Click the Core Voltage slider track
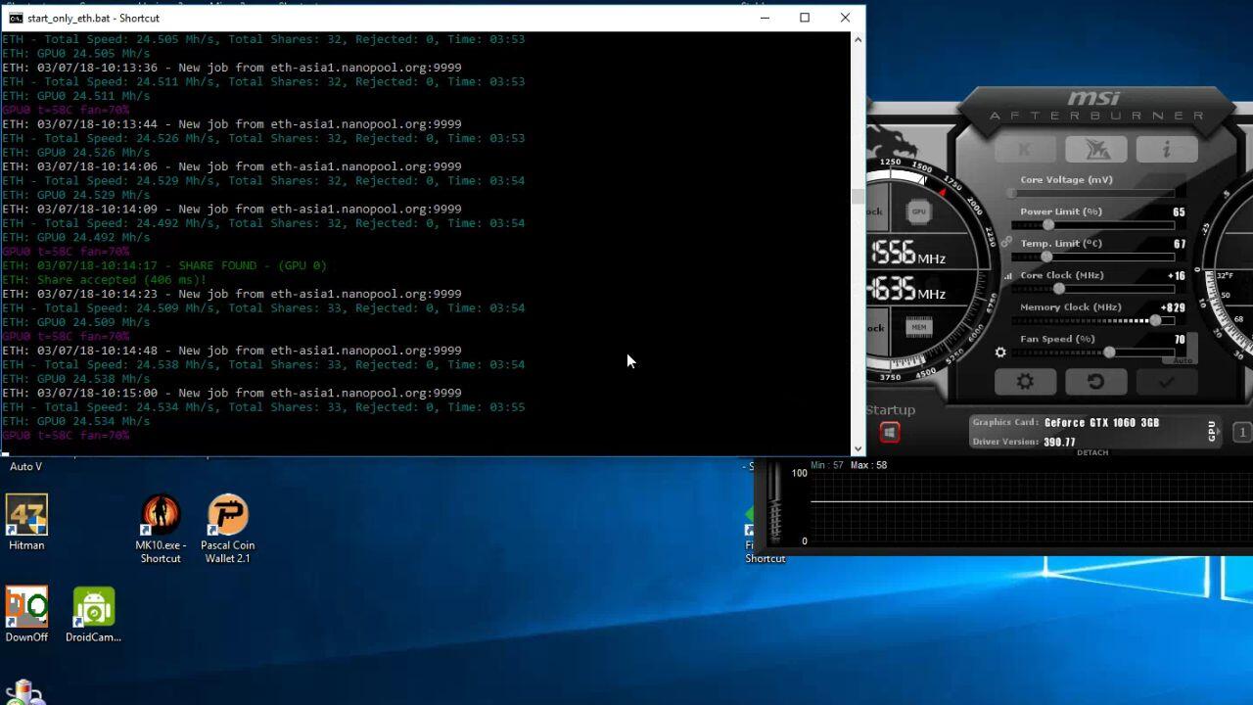The image size is (1253, 705). [1093, 193]
